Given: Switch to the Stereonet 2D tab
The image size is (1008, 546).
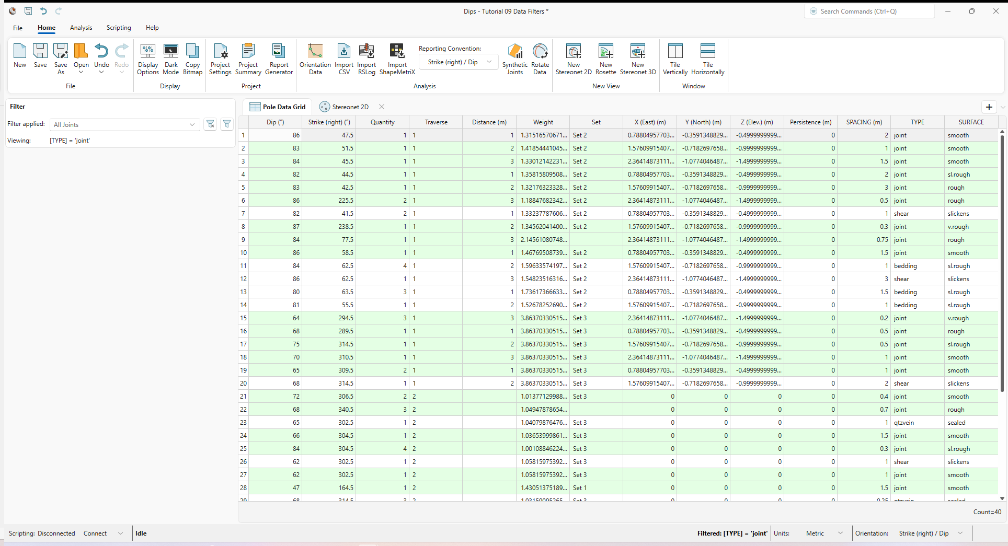Looking at the screenshot, I should (345, 107).
